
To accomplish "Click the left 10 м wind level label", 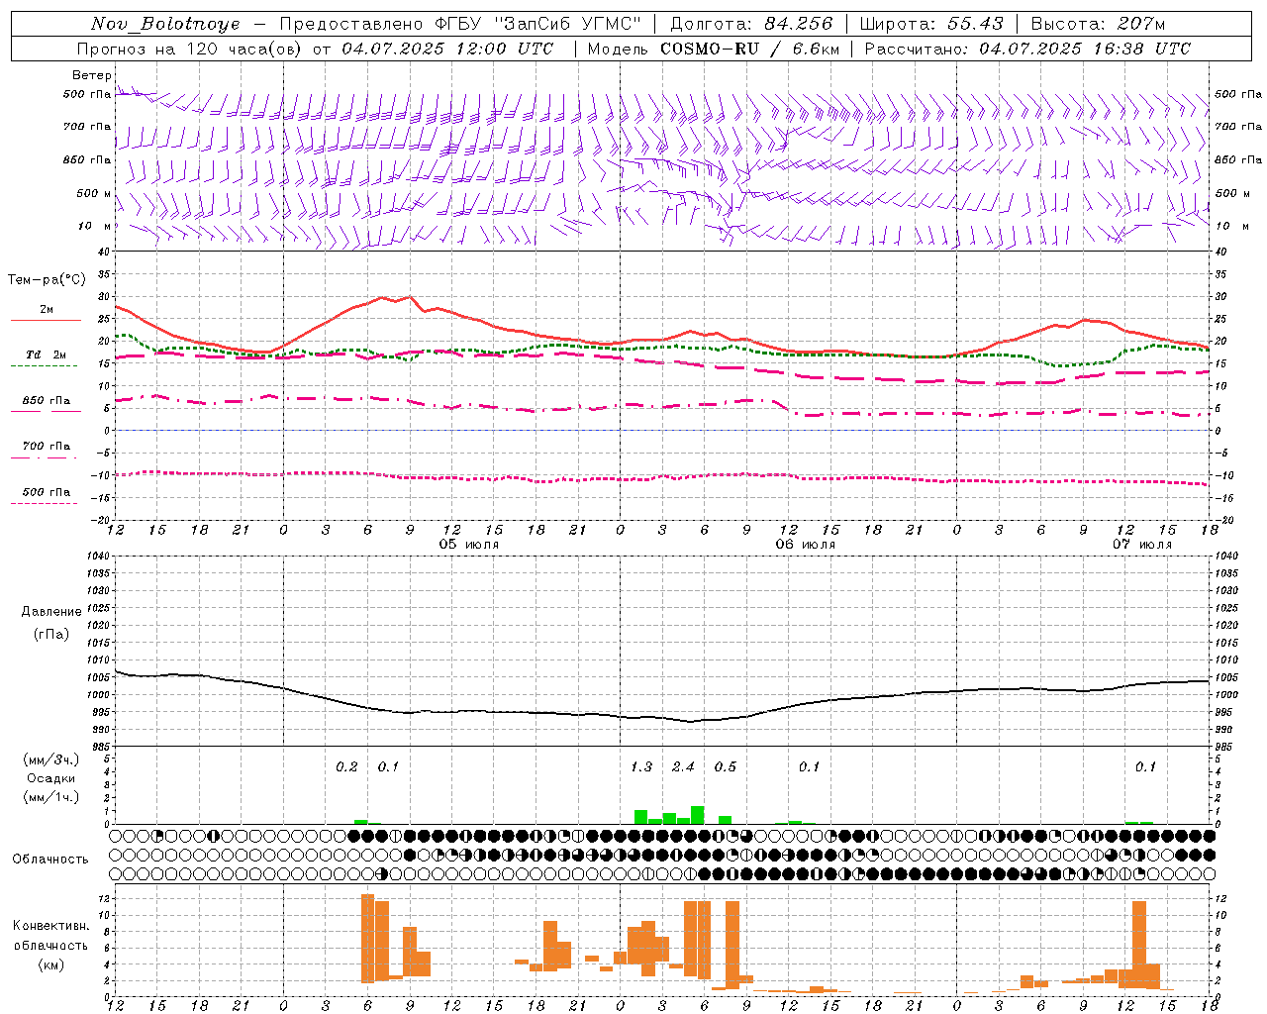I will click(x=93, y=226).
